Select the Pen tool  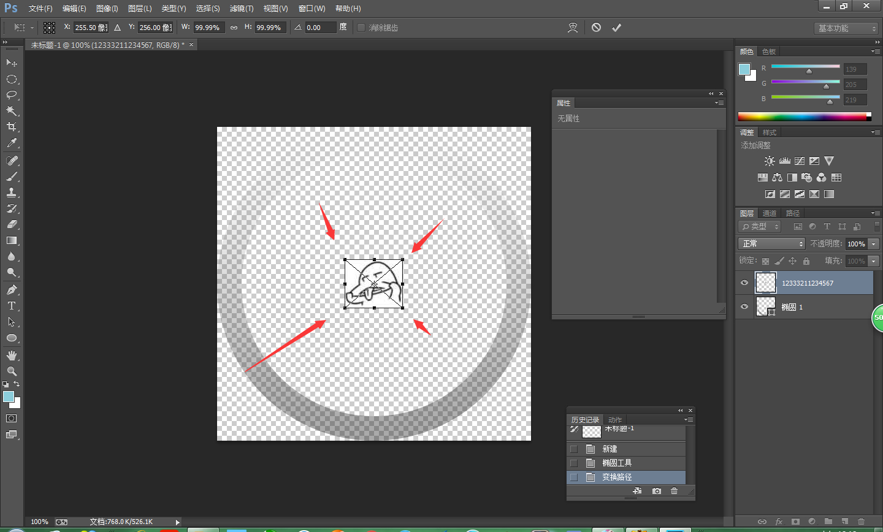pos(11,290)
